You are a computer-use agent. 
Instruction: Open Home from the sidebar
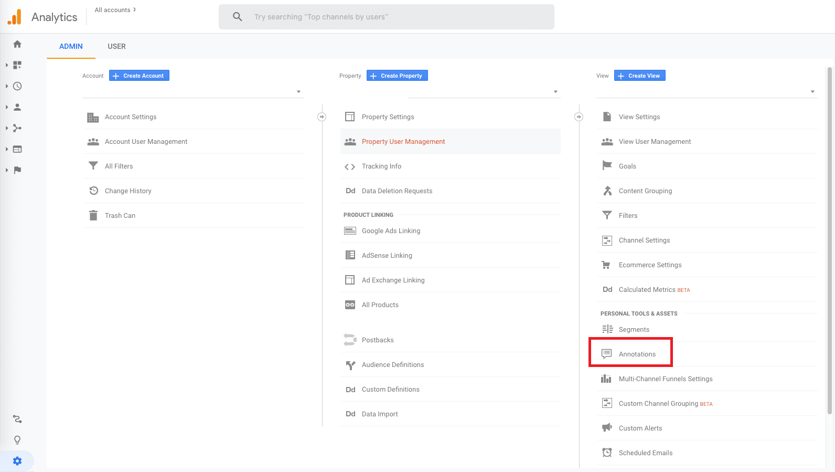coord(17,44)
